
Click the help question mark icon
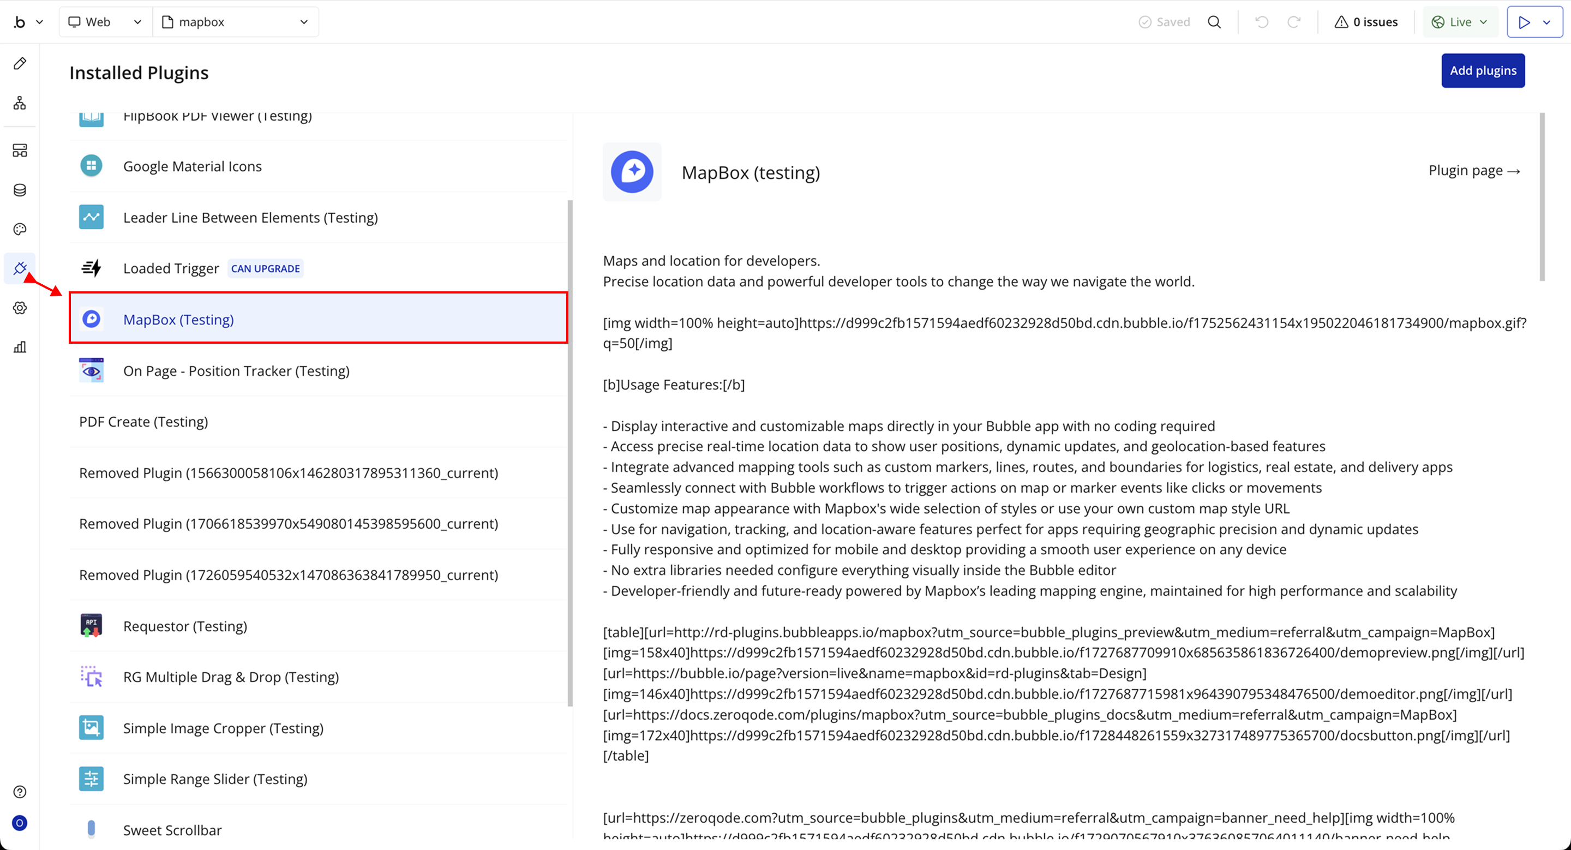coord(20,792)
